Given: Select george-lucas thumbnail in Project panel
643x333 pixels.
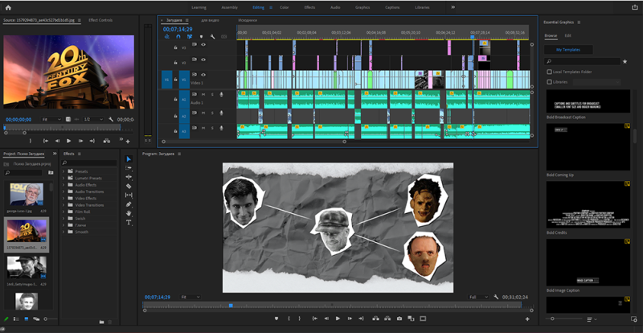Looking at the screenshot, I should tap(27, 194).
